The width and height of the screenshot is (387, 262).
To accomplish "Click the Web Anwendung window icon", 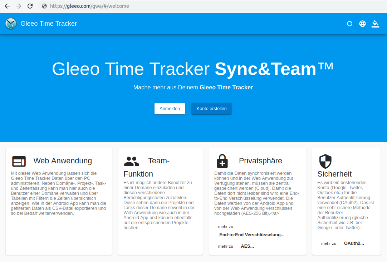I will [19, 161].
